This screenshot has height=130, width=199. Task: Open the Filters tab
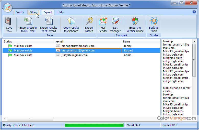33,12
